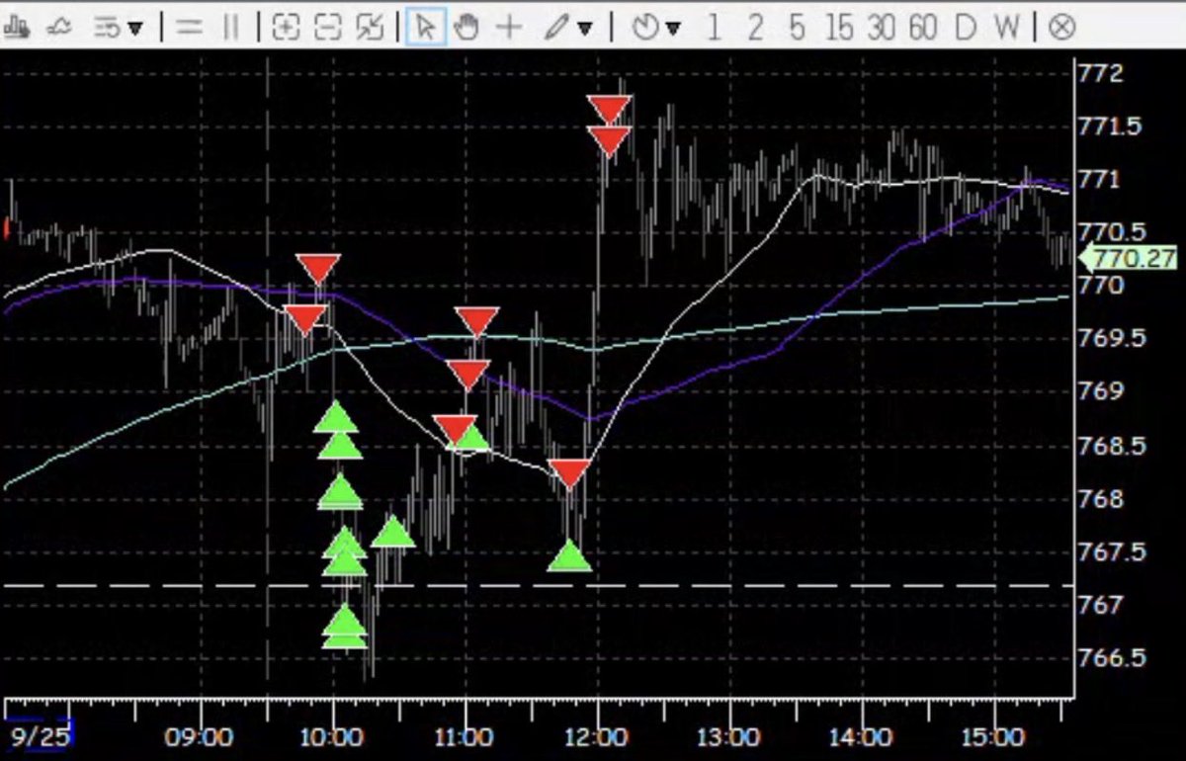Click the 769 price axis label
This screenshot has height=761, width=1186.
coord(1101,390)
